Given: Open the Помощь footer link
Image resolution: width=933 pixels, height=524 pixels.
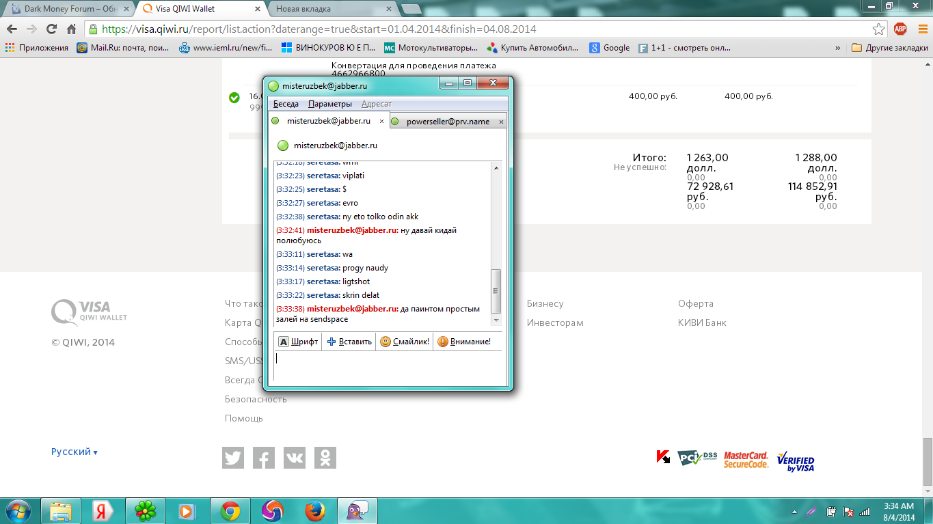Looking at the screenshot, I should click(244, 418).
